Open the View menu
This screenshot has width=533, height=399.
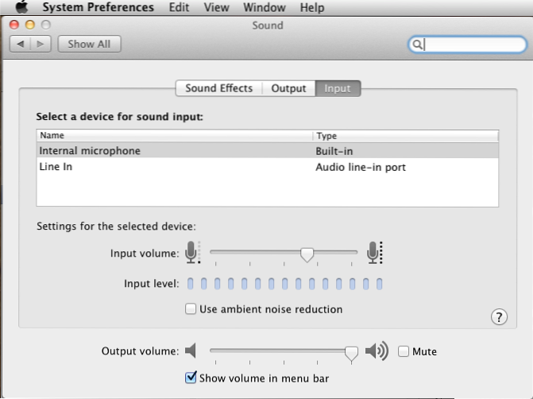(216, 8)
